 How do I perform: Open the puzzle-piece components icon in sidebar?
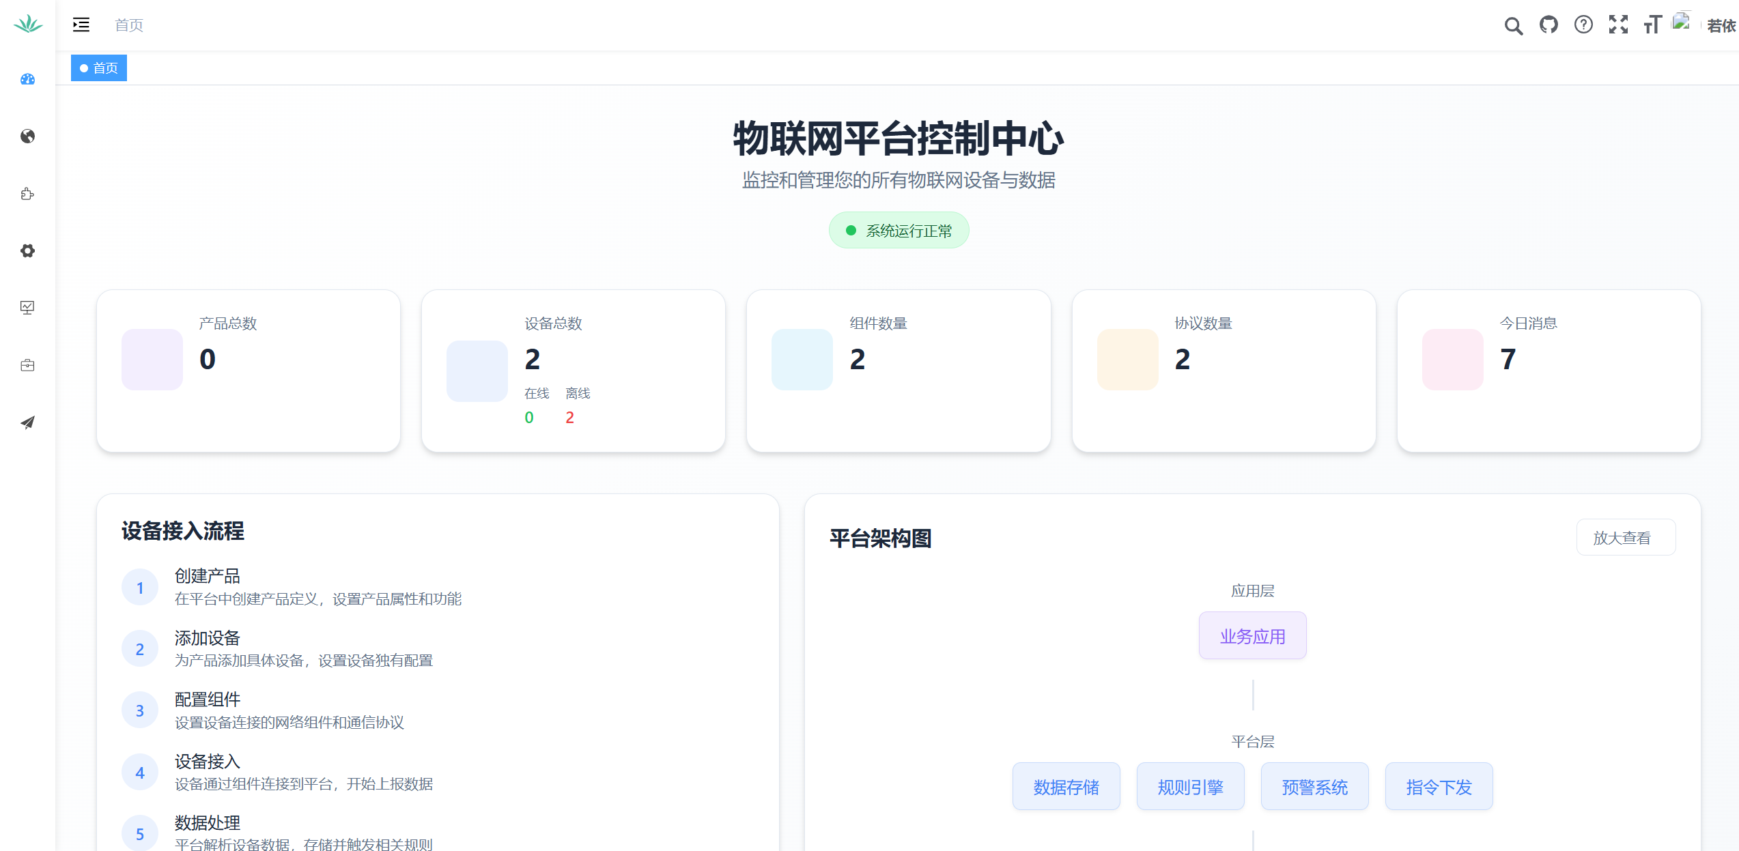27,193
